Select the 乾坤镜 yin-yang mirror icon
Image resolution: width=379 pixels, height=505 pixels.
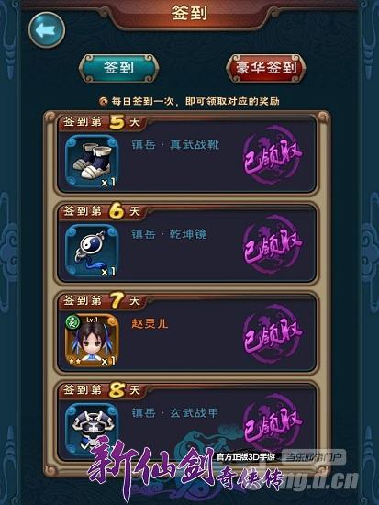pyautogui.click(x=92, y=252)
